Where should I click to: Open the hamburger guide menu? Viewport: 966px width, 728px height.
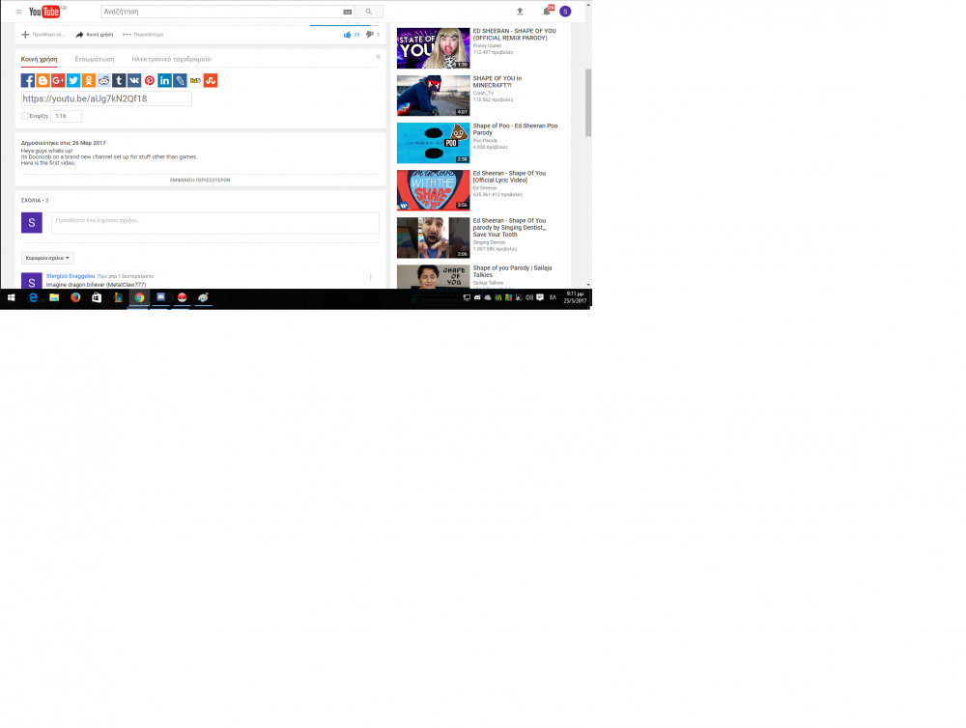click(18, 12)
